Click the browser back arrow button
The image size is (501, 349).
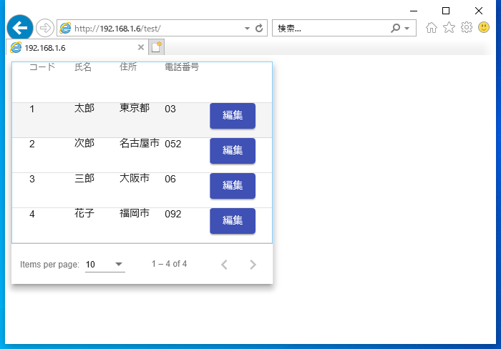tap(19, 28)
